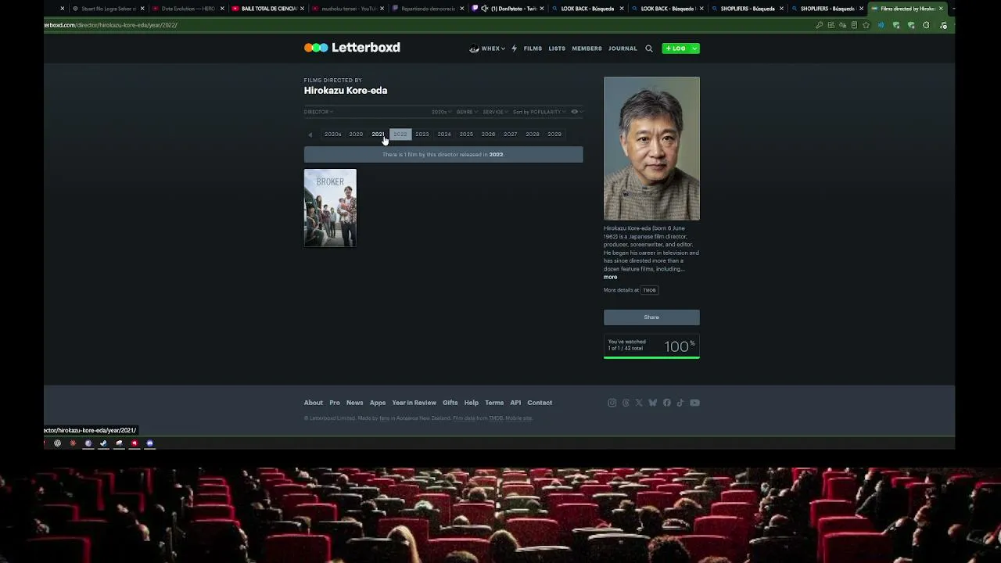Click the Instagram icon in the footer

pos(612,403)
